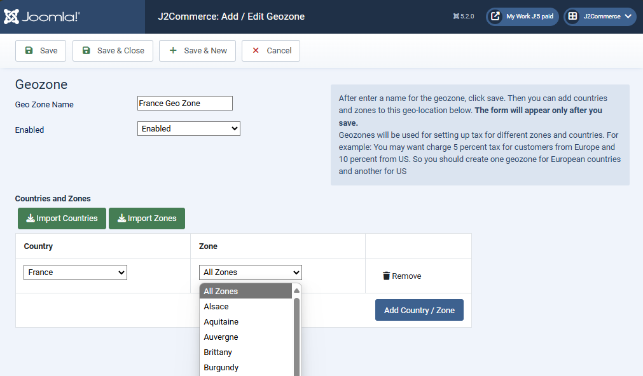Click the Geozone heading
This screenshot has width=643, height=376.
[41, 84]
